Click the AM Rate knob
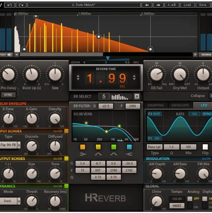Image resolution: width=212 pixels, height=213 pixels. [x=180, y=174]
